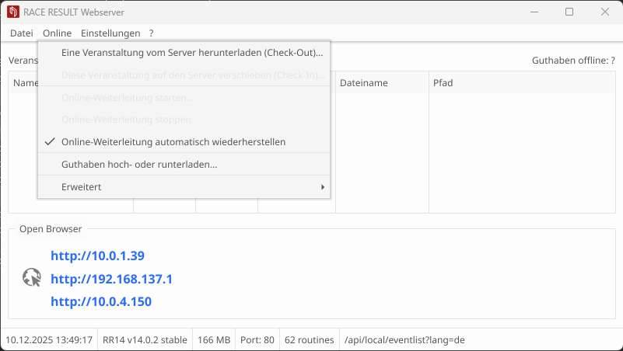This screenshot has height=351, width=623.
Task: Click the browser globe icon
Action: point(32,278)
